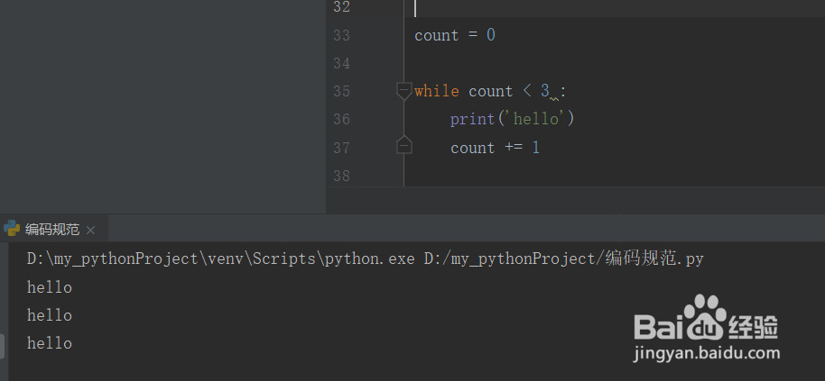This screenshot has width=825, height=381.
Task: Click the first hello output line
Action: (50, 287)
